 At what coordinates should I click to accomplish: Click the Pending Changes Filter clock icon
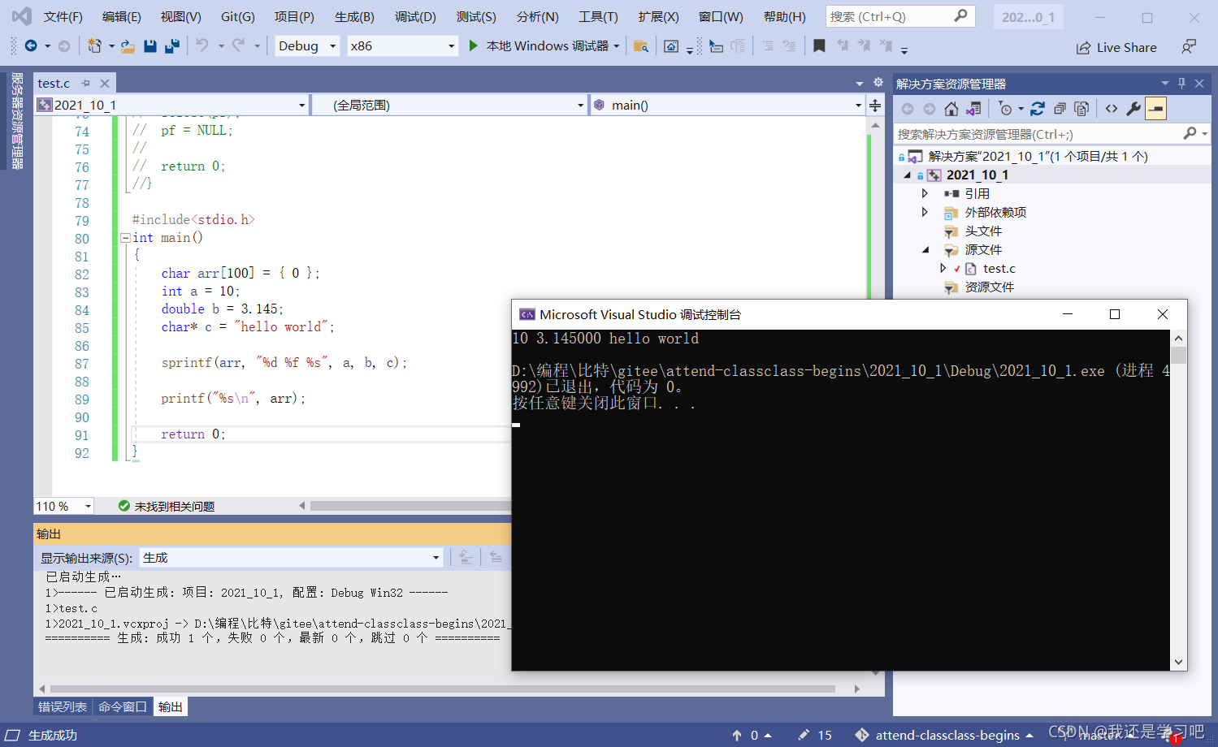point(1006,109)
